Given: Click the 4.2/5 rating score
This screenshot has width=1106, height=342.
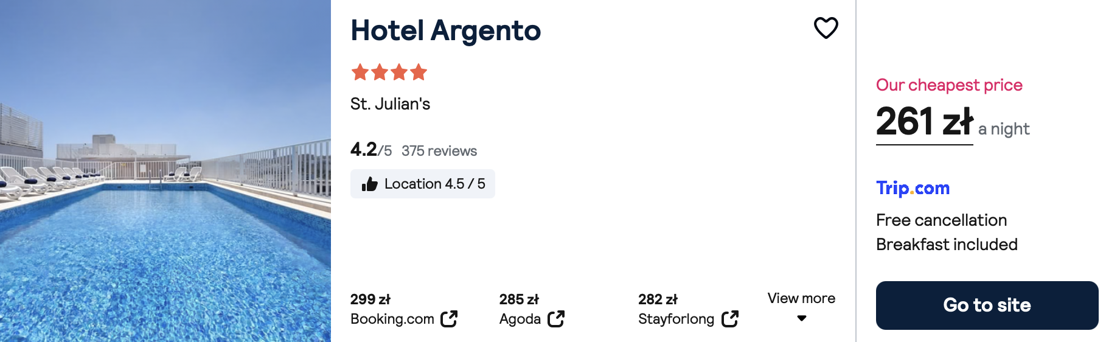Looking at the screenshot, I should point(370,150).
